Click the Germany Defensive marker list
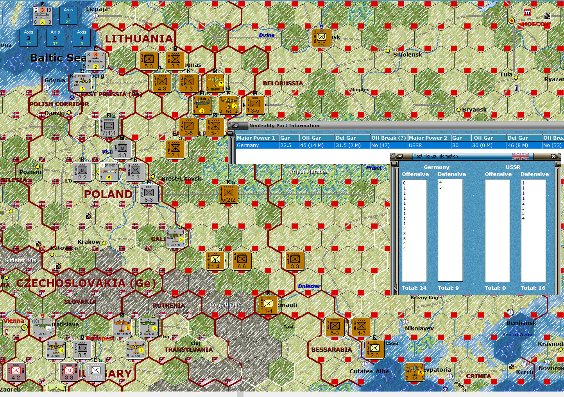The height and width of the screenshot is (397, 564). pos(450,230)
